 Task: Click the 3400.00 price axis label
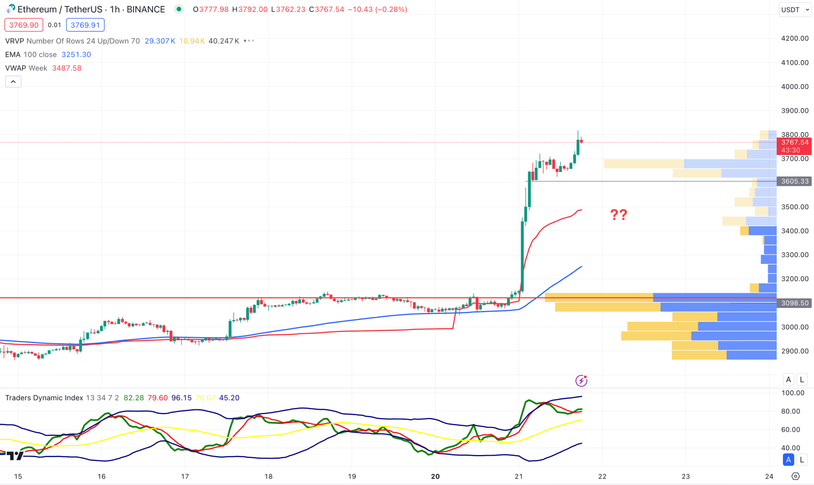click(795, 231)
